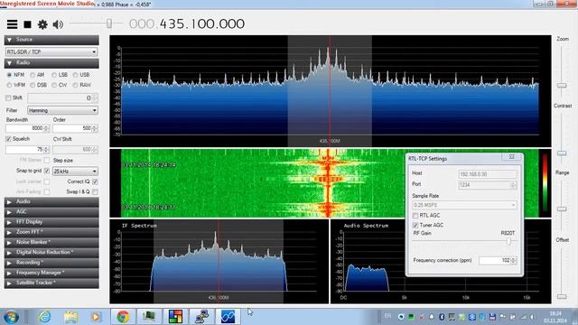Expand the Audio panel

tap(51, 201)
